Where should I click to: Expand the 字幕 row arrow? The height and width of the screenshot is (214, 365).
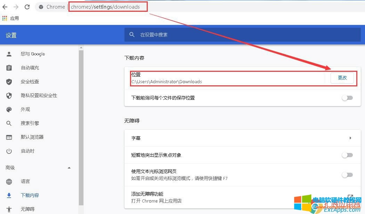click(x=350, y=138)
